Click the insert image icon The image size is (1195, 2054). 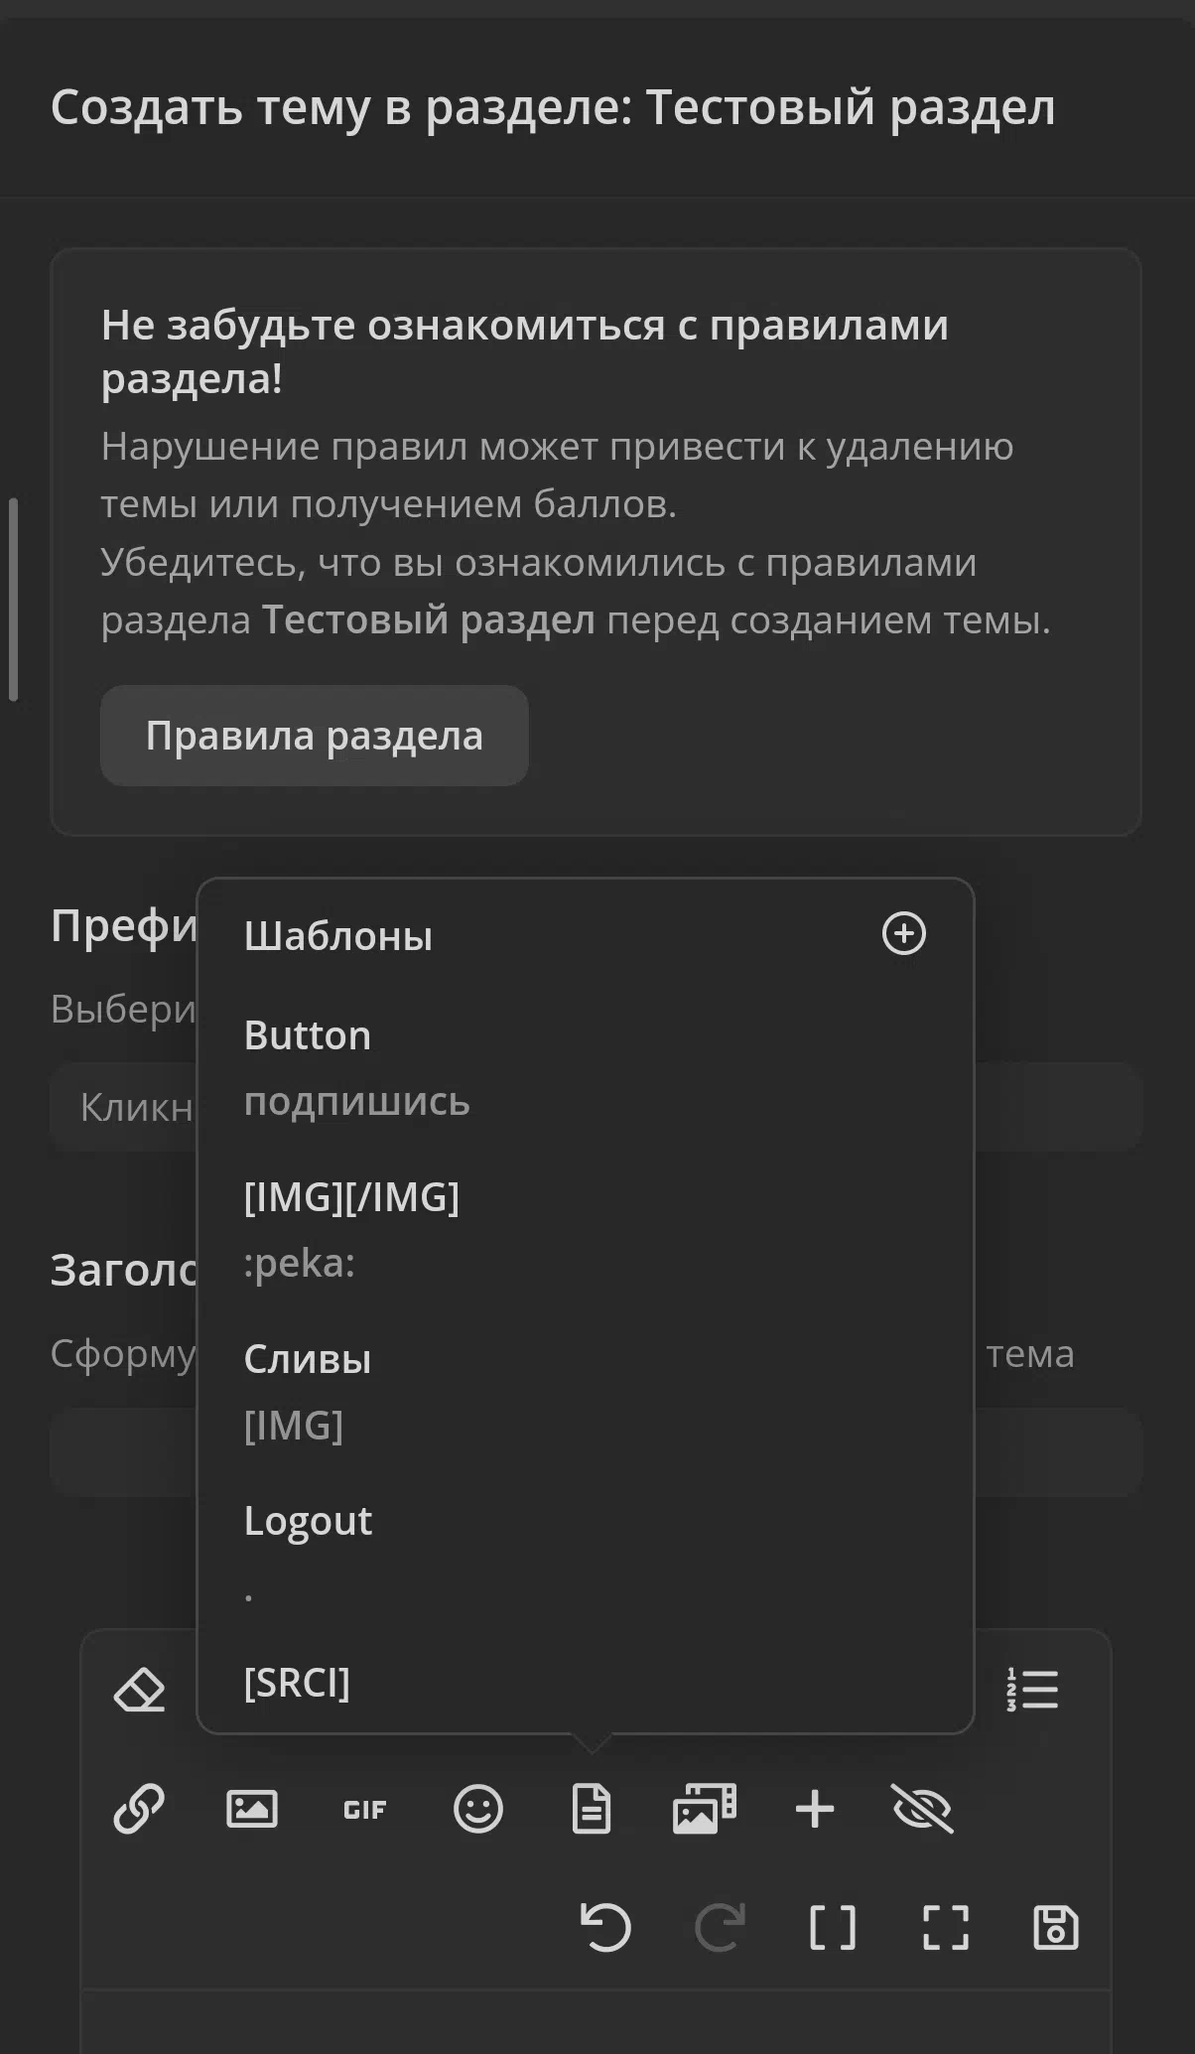pos(252,1809)
